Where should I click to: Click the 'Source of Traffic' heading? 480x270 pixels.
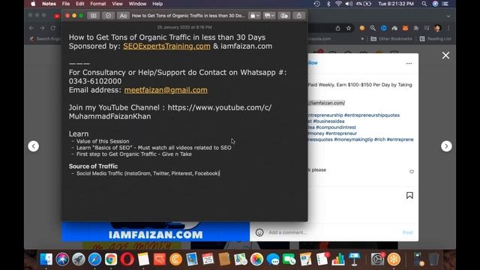coord(93,166)
